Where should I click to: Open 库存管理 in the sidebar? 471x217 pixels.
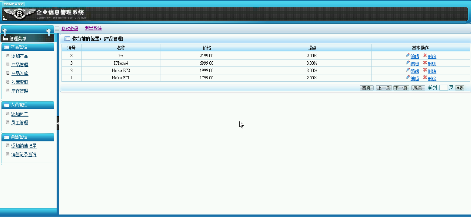(20, 91)
